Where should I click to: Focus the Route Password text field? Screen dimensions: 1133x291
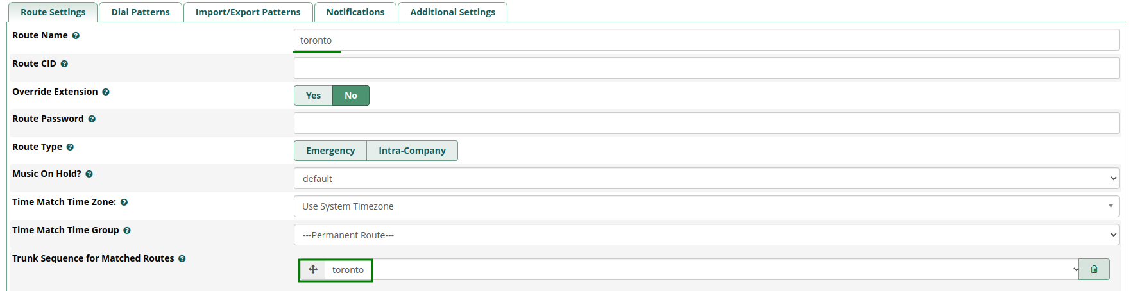click(x=706, y=123)
